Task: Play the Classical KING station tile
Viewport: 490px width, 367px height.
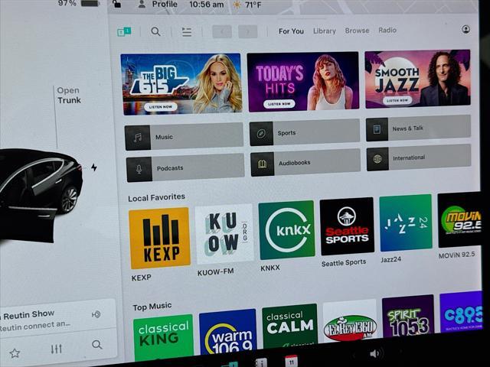Action: (x=163, y=337)
